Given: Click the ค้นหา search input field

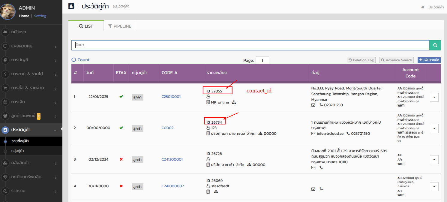Looking at the screenshot, I should [x=250, y=45].
